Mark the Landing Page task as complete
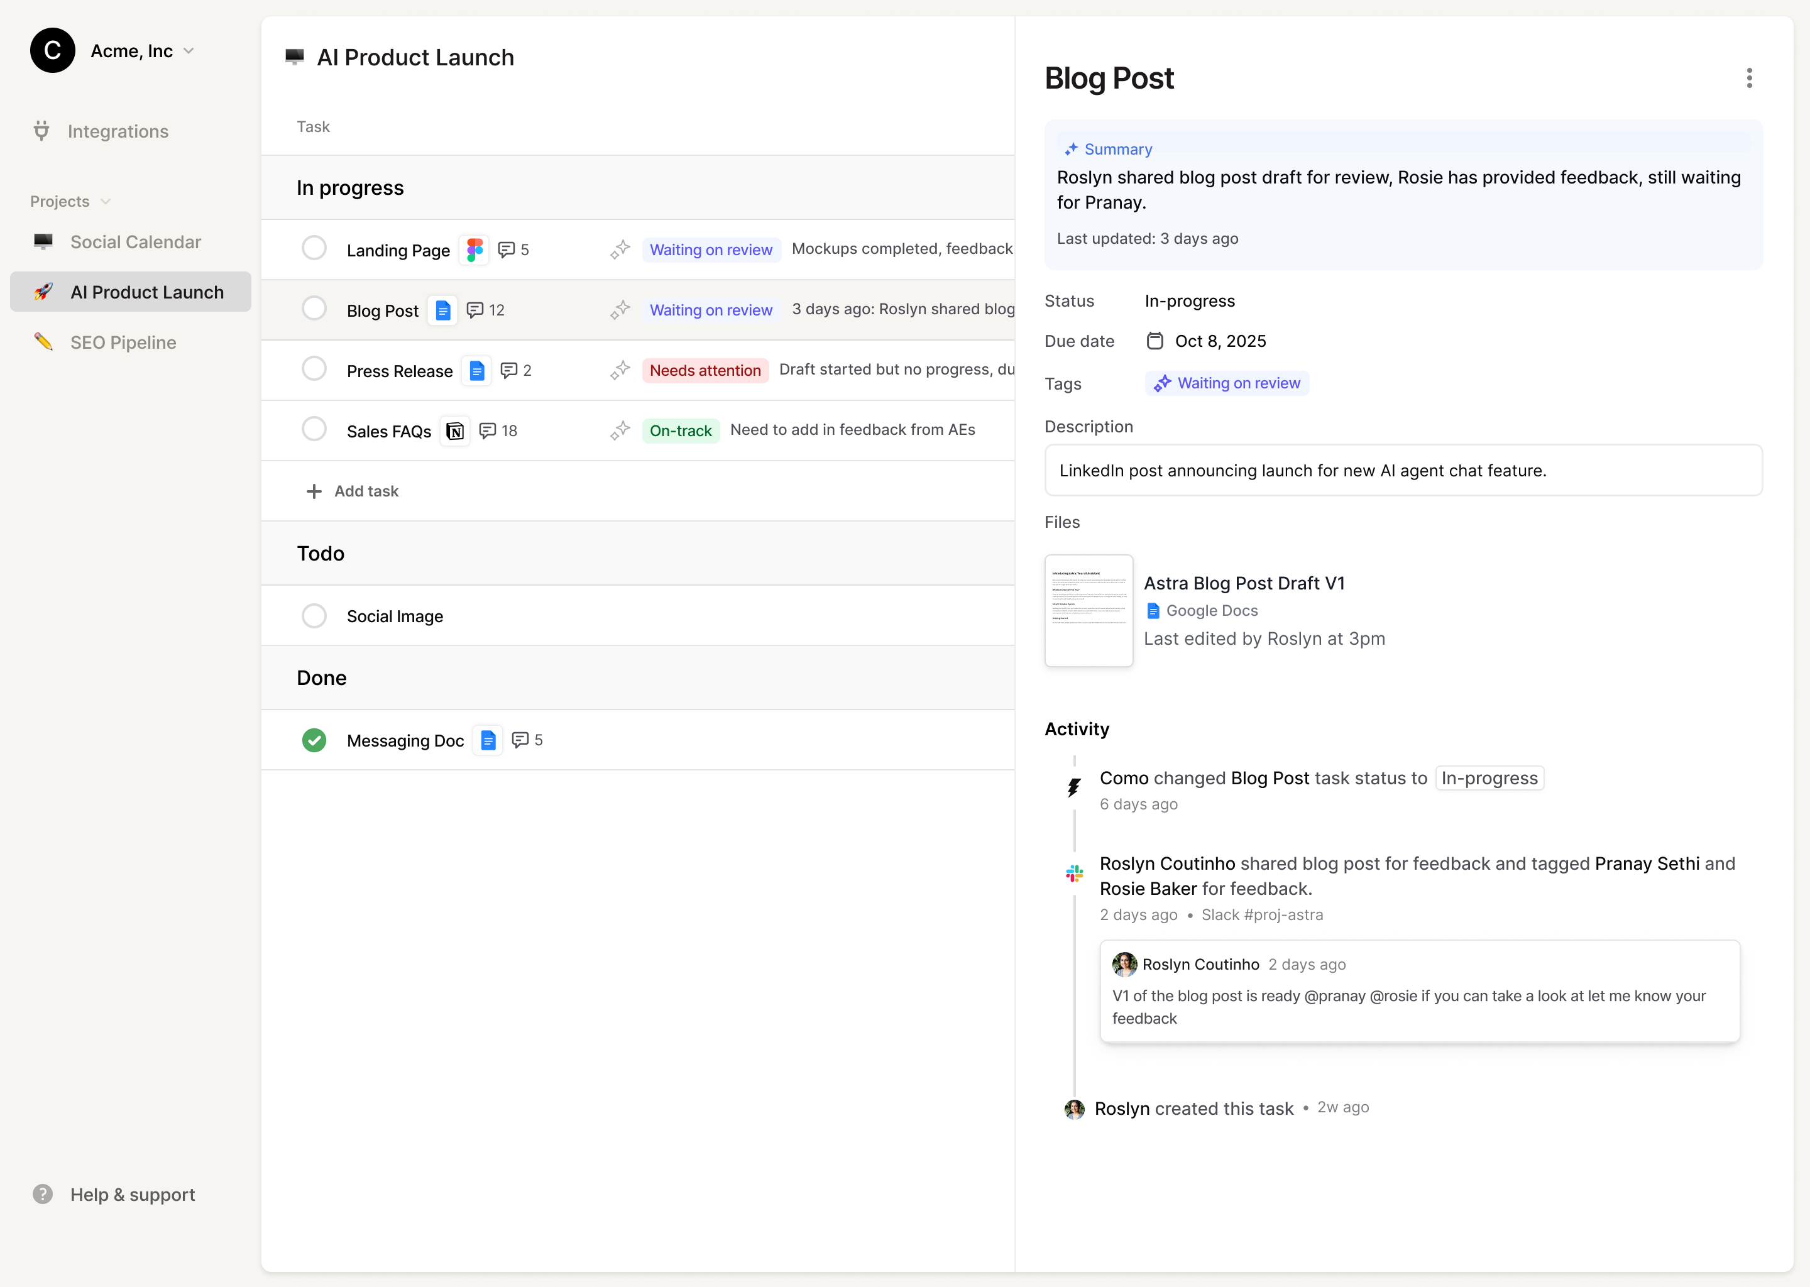The image size is (1810, 1287). click(x=314, y=249)
